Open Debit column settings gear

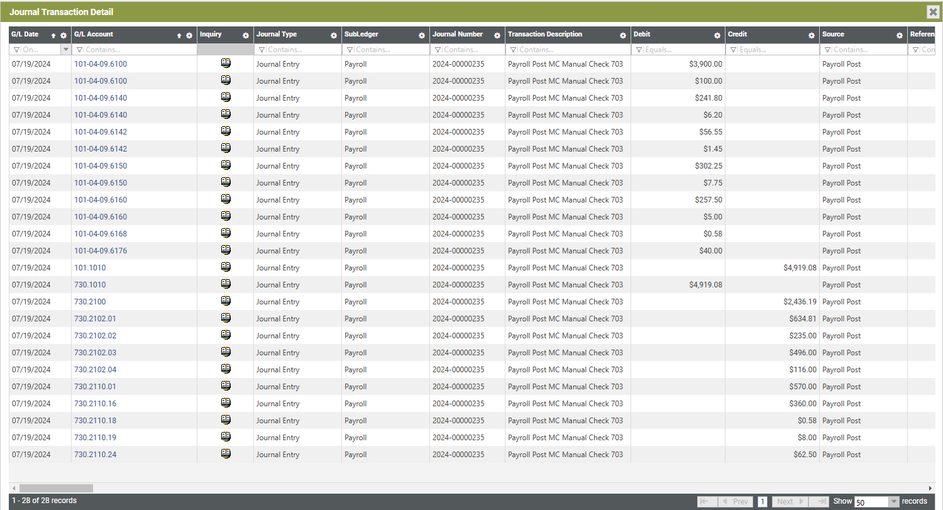(717, 36)
